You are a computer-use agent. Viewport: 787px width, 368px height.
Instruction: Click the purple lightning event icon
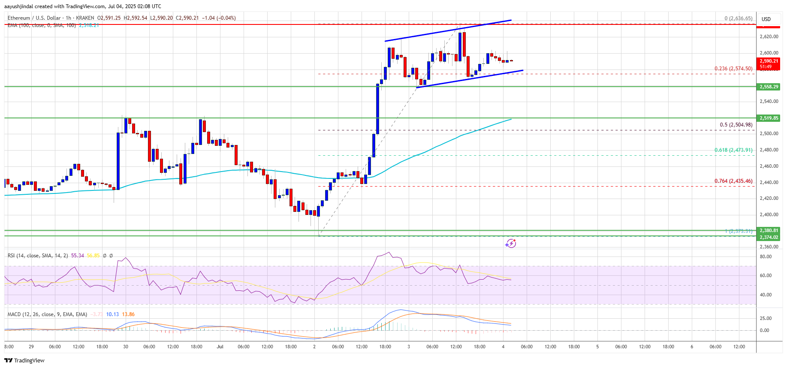pyautogui.click(x=510, y=244)
